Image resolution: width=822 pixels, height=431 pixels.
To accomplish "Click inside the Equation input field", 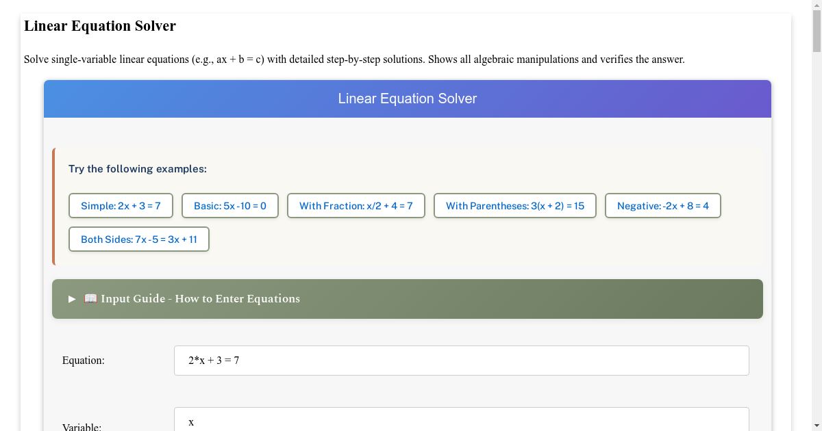I will coord(460,360).
